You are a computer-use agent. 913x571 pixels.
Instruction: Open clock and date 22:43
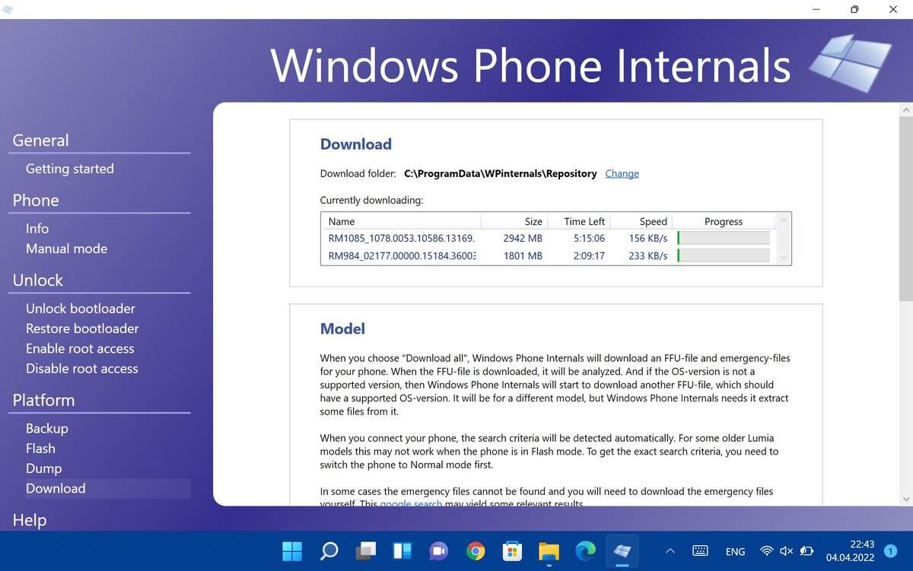[x=851, y=551]
